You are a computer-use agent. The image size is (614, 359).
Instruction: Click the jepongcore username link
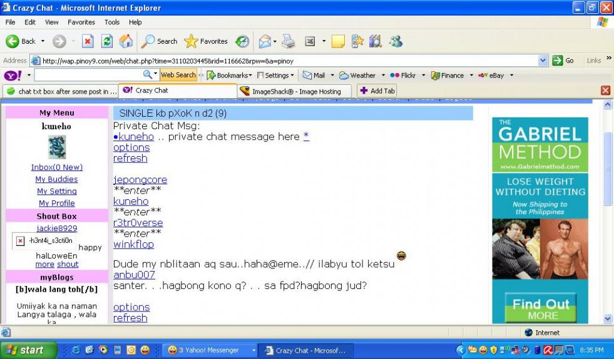tap(140, 180)
